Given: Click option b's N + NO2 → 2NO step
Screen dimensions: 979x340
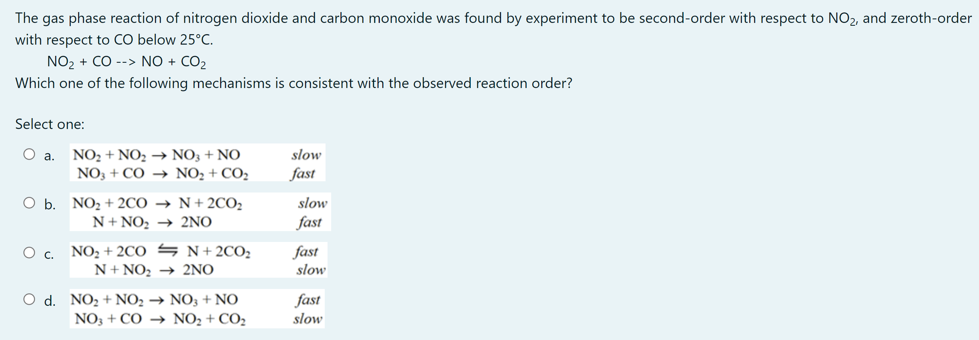Looking at the screenshot, I should [x=152, y=222].
